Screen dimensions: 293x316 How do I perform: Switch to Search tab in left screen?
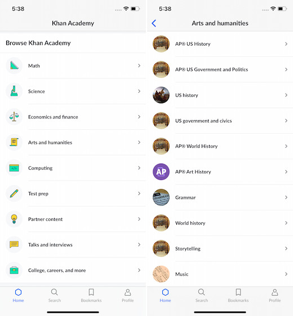55,296
